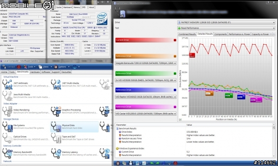Open the Tools menu in Sandra toolbar
The width and height of the screenshot is (278, 166).
point(30,67)
